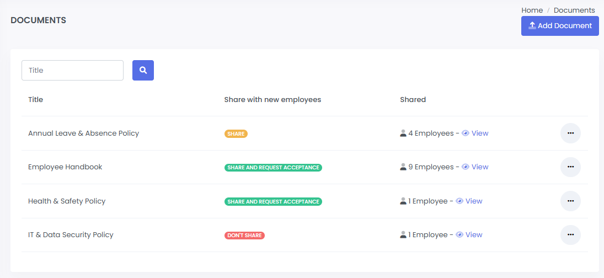
Task: Open actions menu for IT & Data Security Policy
Action: tap(570, 235)
